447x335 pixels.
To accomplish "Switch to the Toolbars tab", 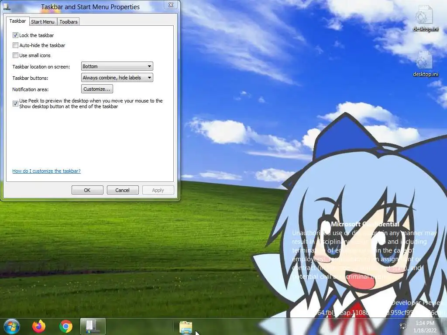I will click(69, 22).
